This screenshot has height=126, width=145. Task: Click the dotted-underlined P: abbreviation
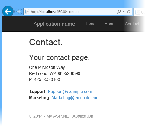click(31, 80)
